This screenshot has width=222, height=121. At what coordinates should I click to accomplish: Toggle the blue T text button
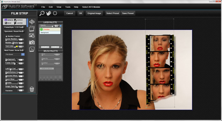(23, 54)
